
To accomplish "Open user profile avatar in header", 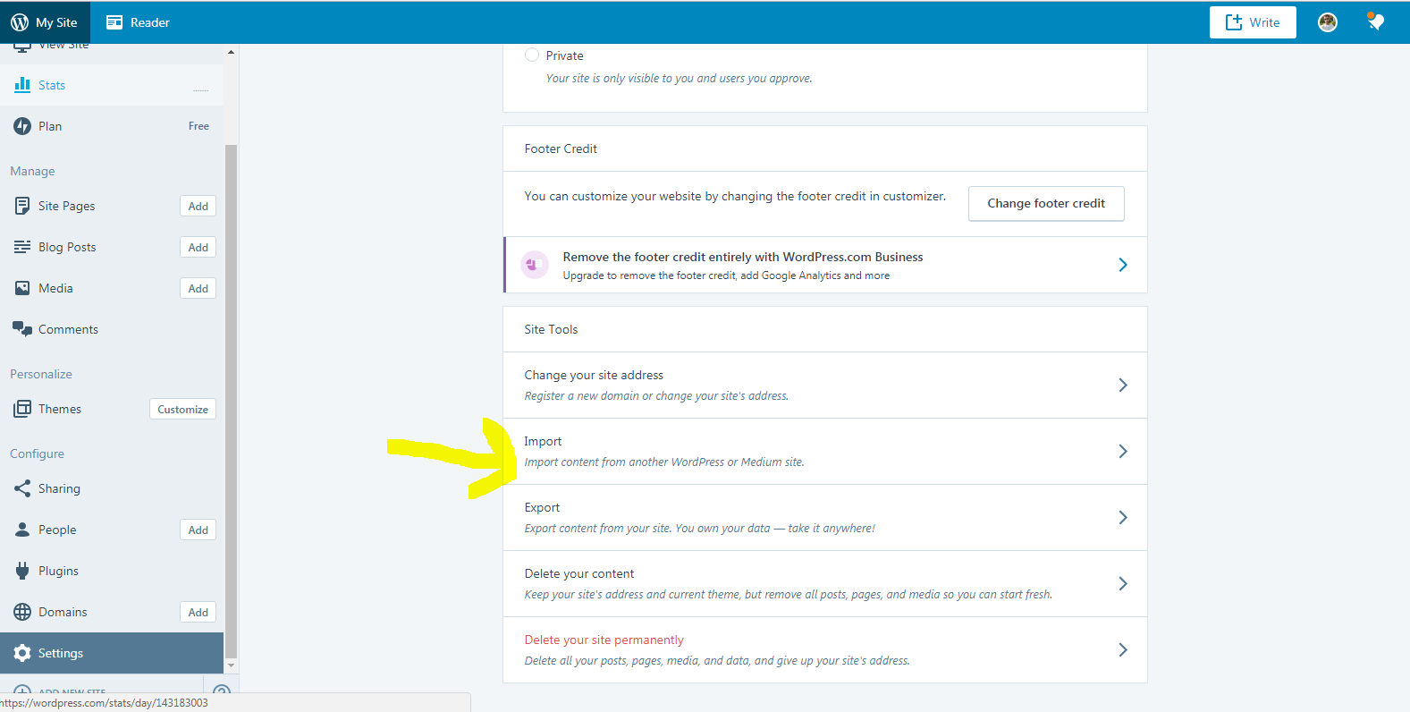I will point(1328,22).
